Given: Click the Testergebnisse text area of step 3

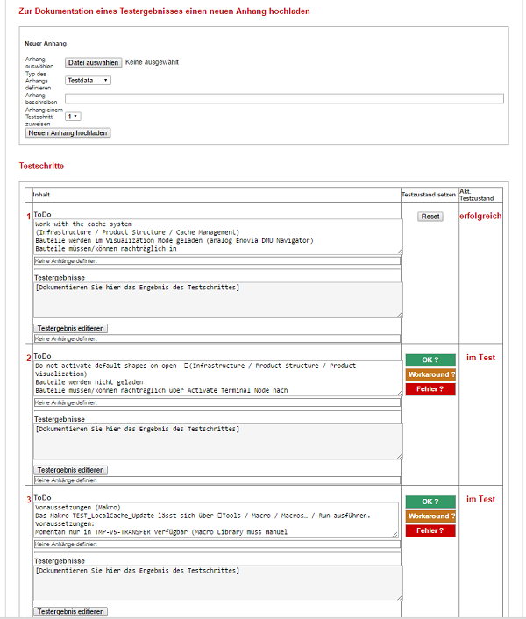Looking at the screenshot, I should [x=218, y=583].
